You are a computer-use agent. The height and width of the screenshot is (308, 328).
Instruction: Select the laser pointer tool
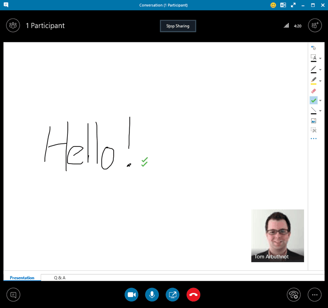click(314, 48)
